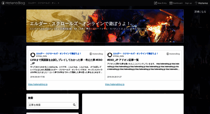Go to Dashboard in top bar
This screenshot has height=114, width=210.
coord(176,3)
